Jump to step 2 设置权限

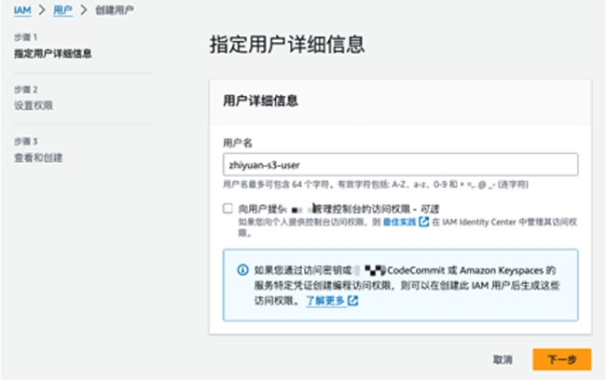click(33, 105)
